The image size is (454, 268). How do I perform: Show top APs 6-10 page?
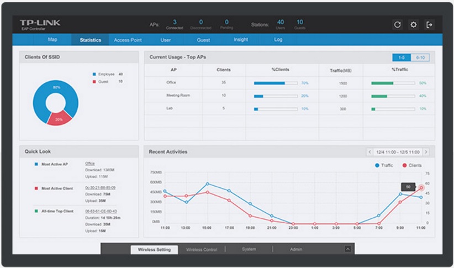point(420,57)
